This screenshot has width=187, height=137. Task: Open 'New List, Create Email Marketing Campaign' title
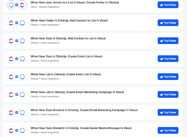pyautogui.click(x=77, y=92)
